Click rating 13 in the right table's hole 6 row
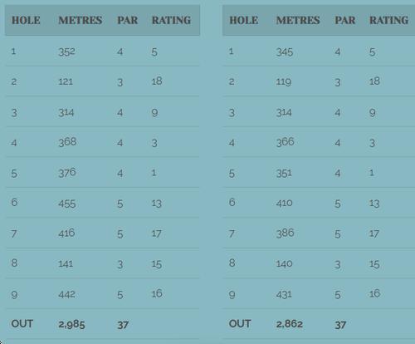415x344 pixels. click(374, 204)
